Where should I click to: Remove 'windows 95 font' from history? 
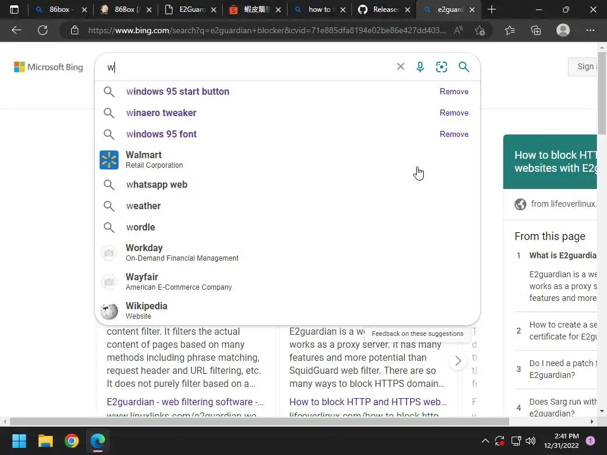pyautogui.click(x=453, y=134)
